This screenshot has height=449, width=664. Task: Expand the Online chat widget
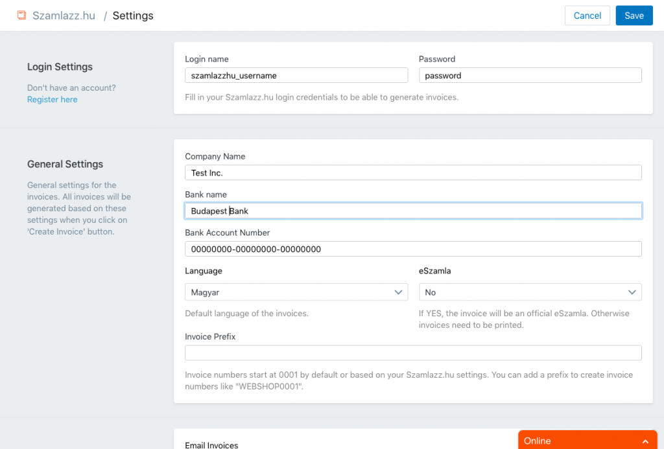tap(587, 440)
